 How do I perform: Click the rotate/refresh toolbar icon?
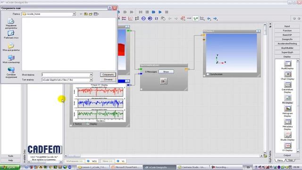coord(156,18)
